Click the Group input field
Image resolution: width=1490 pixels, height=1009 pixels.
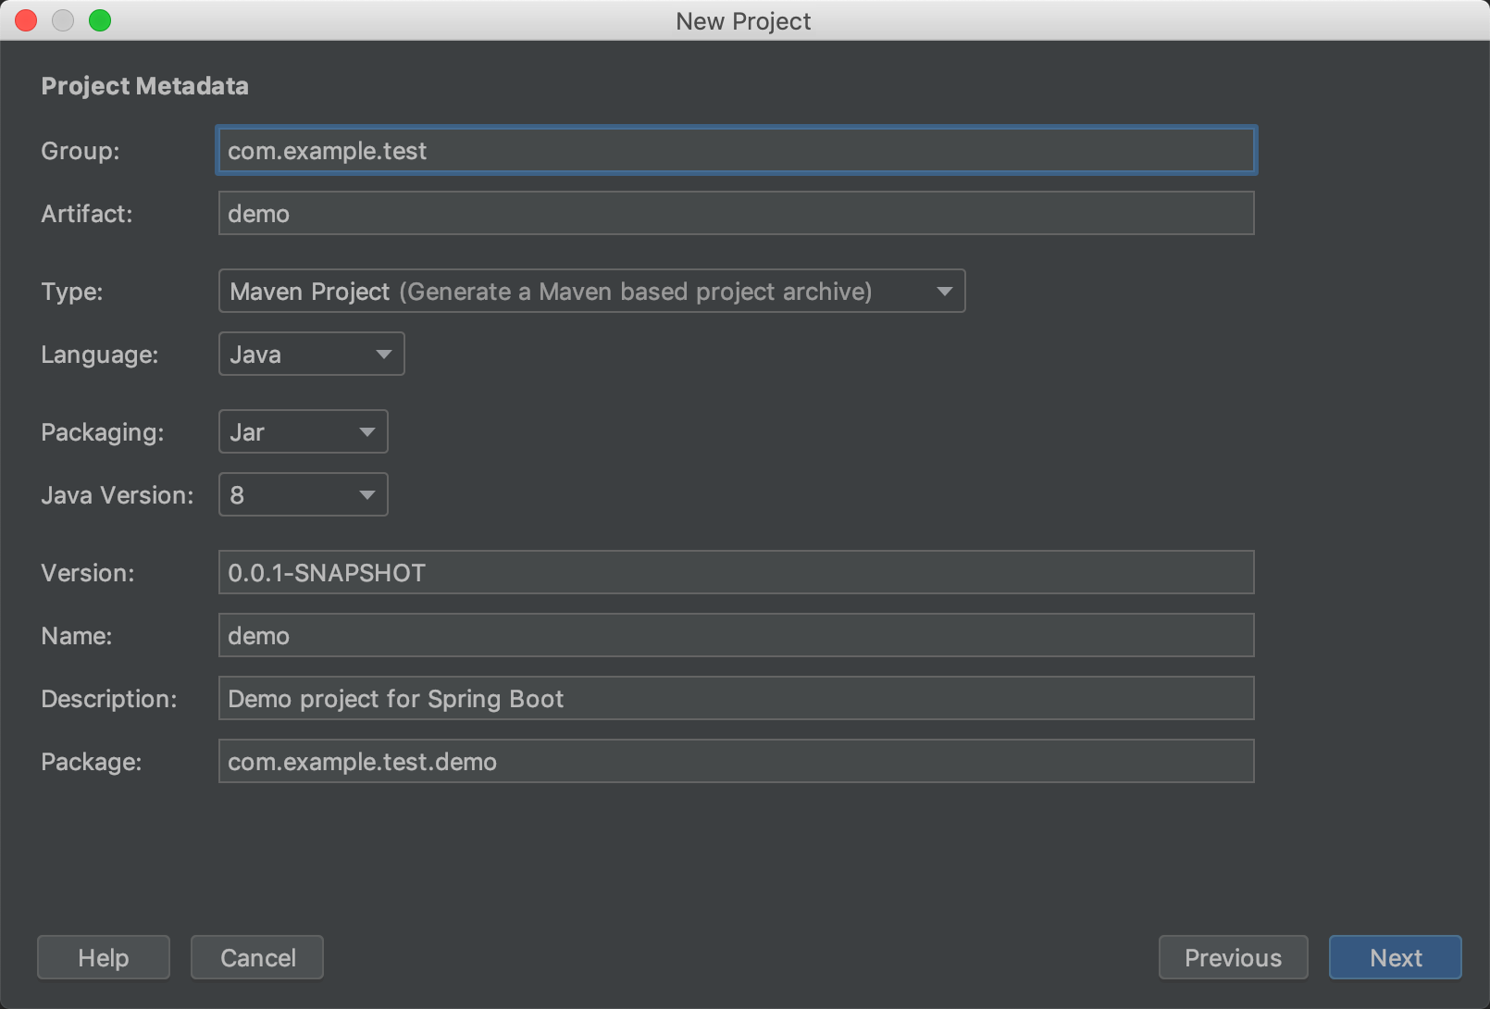(x=736, y=151)
